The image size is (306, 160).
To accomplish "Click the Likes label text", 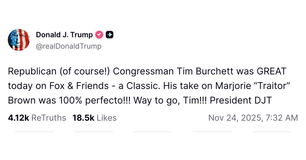I will click(107, 118).
